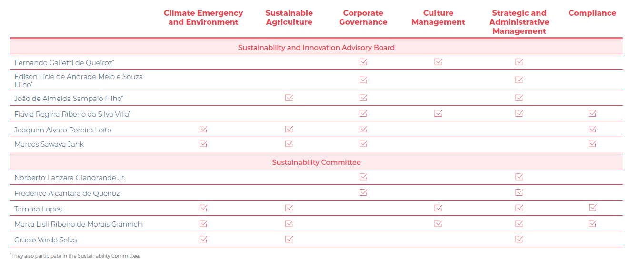Click the Sustainability Committee footnote text
Image resolution: width=630 pixels, height=261 pixels.
point(76,256)
